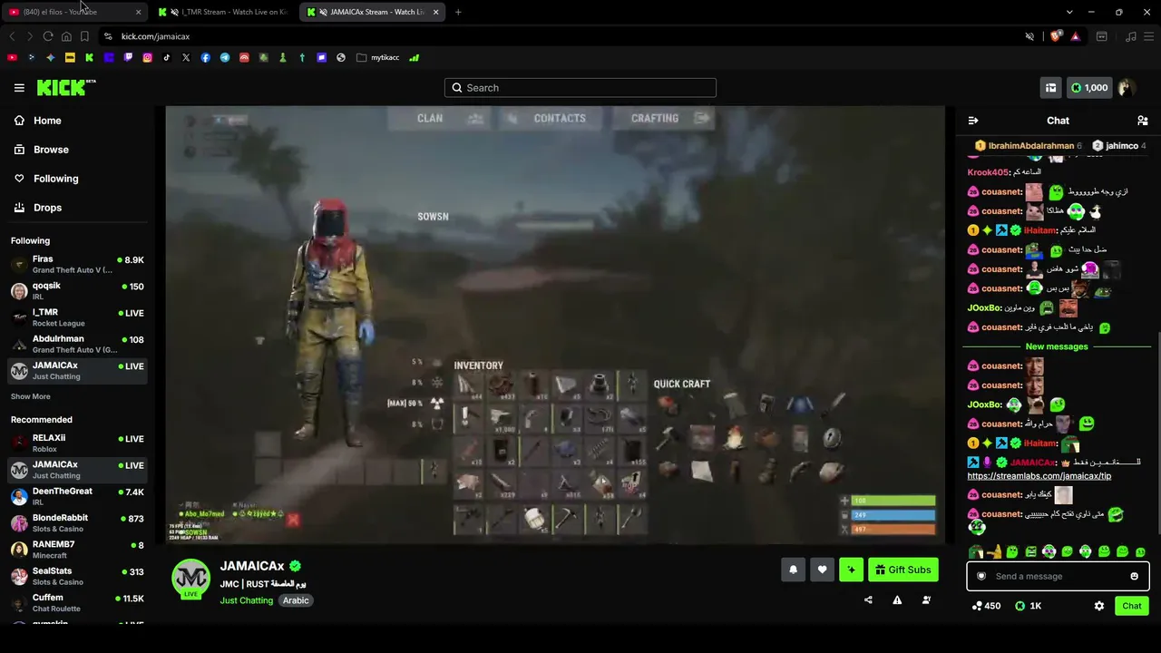Screen dimensions: 1161x653
Task: Expand Following list with Show more
Action: click(x=31, y=396)
